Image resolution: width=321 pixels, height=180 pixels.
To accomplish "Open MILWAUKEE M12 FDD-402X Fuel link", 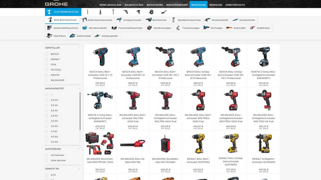I will click(133, 118).
